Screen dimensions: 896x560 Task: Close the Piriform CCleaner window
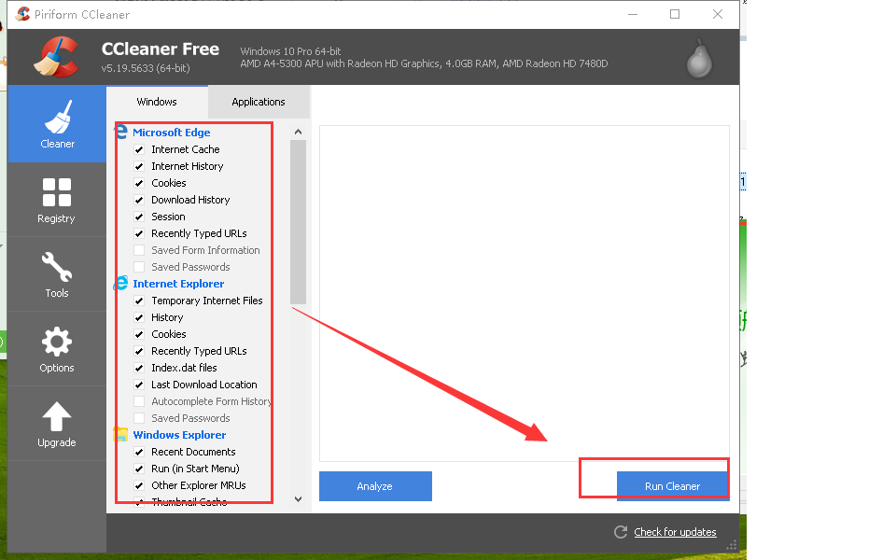click(x=718, y=14)
